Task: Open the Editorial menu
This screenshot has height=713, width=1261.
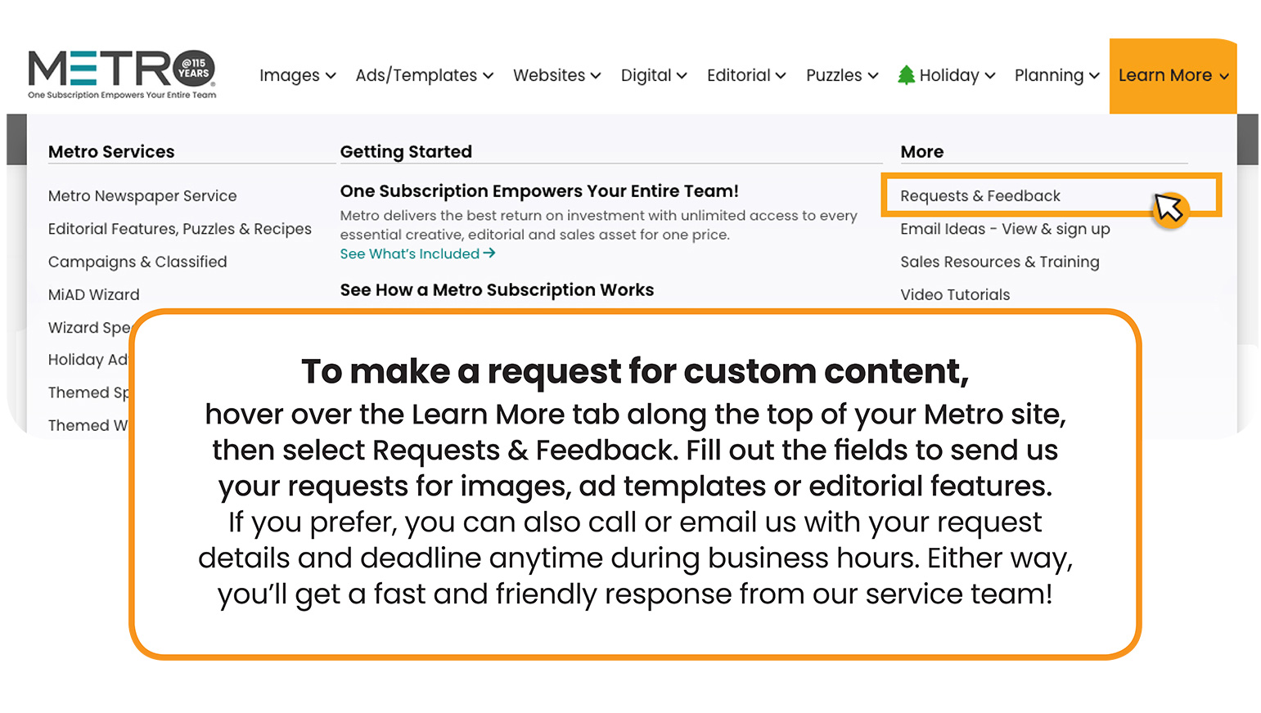Action: [745, 76]
